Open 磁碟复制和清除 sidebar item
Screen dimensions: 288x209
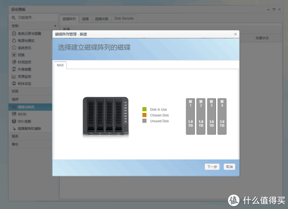(29, 128)
